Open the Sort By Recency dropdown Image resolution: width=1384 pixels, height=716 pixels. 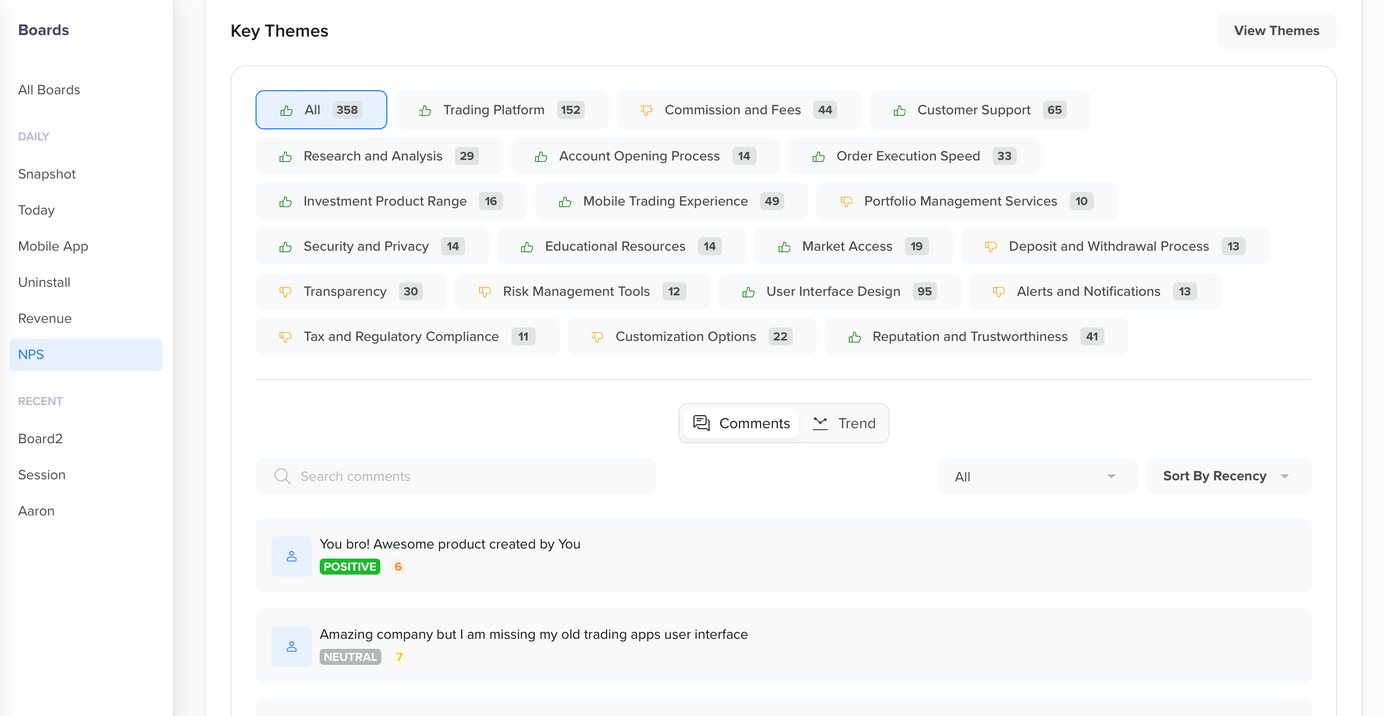click(x=1227, y=476)
